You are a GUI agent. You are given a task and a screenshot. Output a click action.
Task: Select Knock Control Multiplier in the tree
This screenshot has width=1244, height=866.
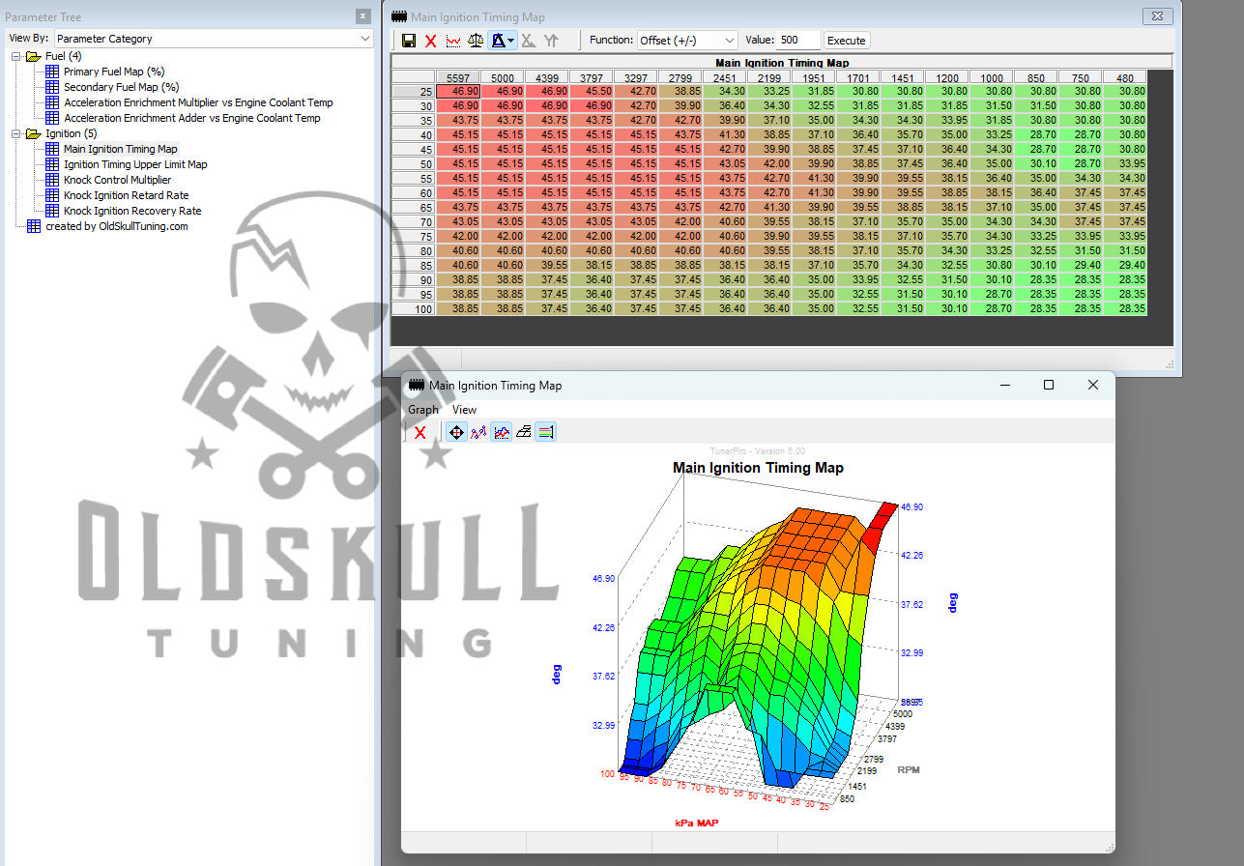pos(117,180)
